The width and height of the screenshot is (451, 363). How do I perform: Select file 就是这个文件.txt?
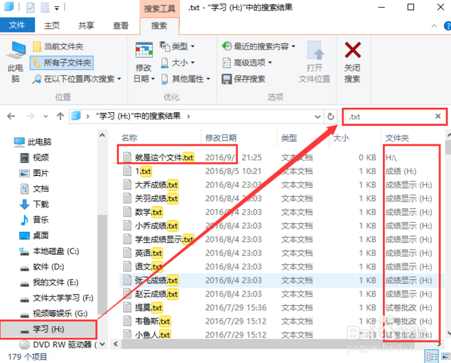[164, 157]
